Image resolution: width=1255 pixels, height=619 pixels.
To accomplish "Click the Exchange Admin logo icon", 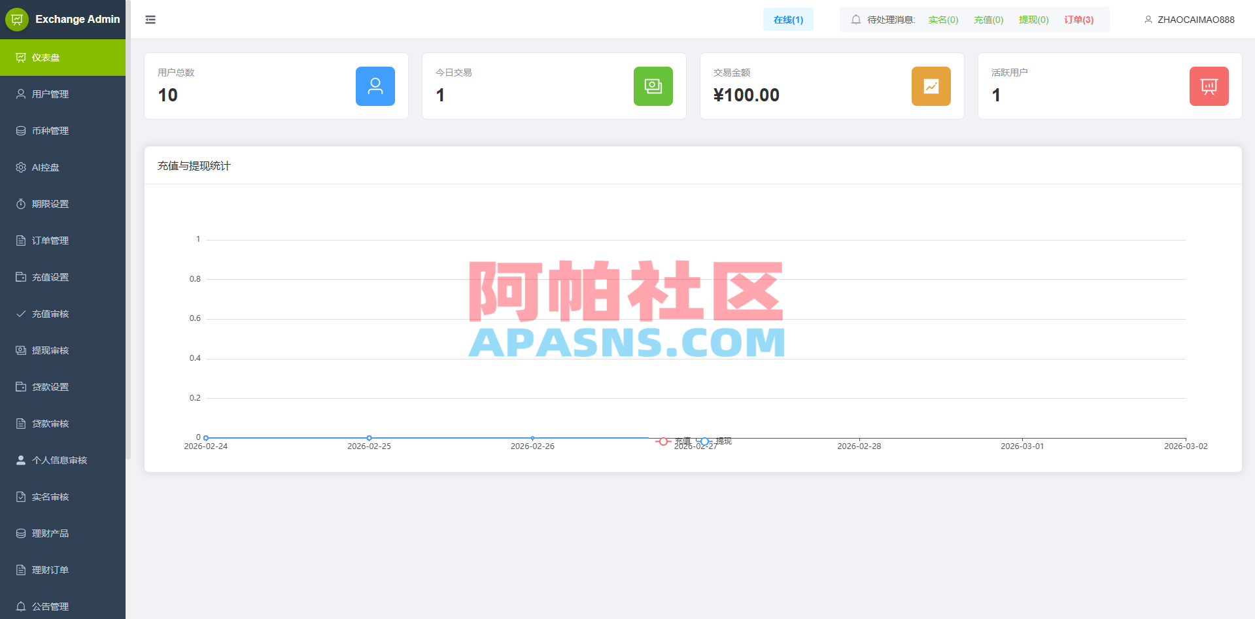I will pyautogui.click(x=17, y=20).
